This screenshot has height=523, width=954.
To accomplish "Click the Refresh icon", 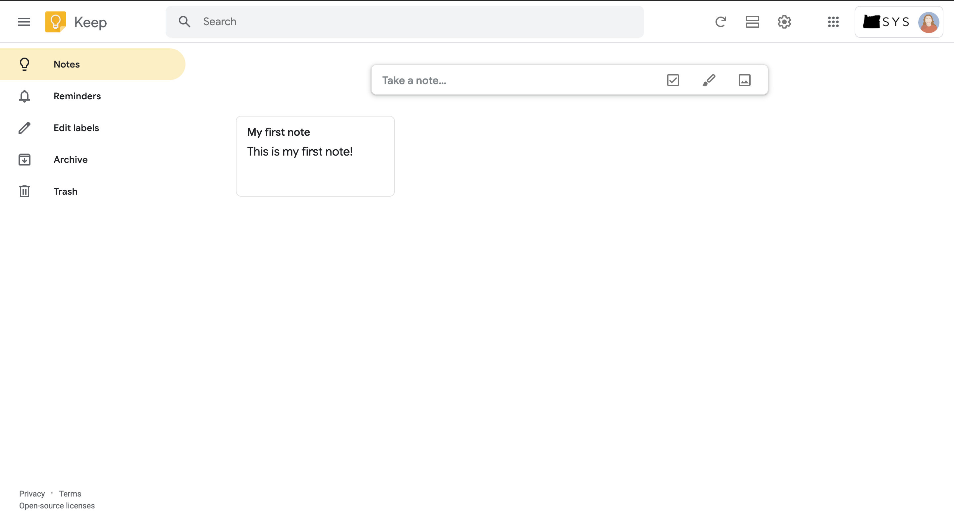I will pyautogui.click(x=720, y=22).
